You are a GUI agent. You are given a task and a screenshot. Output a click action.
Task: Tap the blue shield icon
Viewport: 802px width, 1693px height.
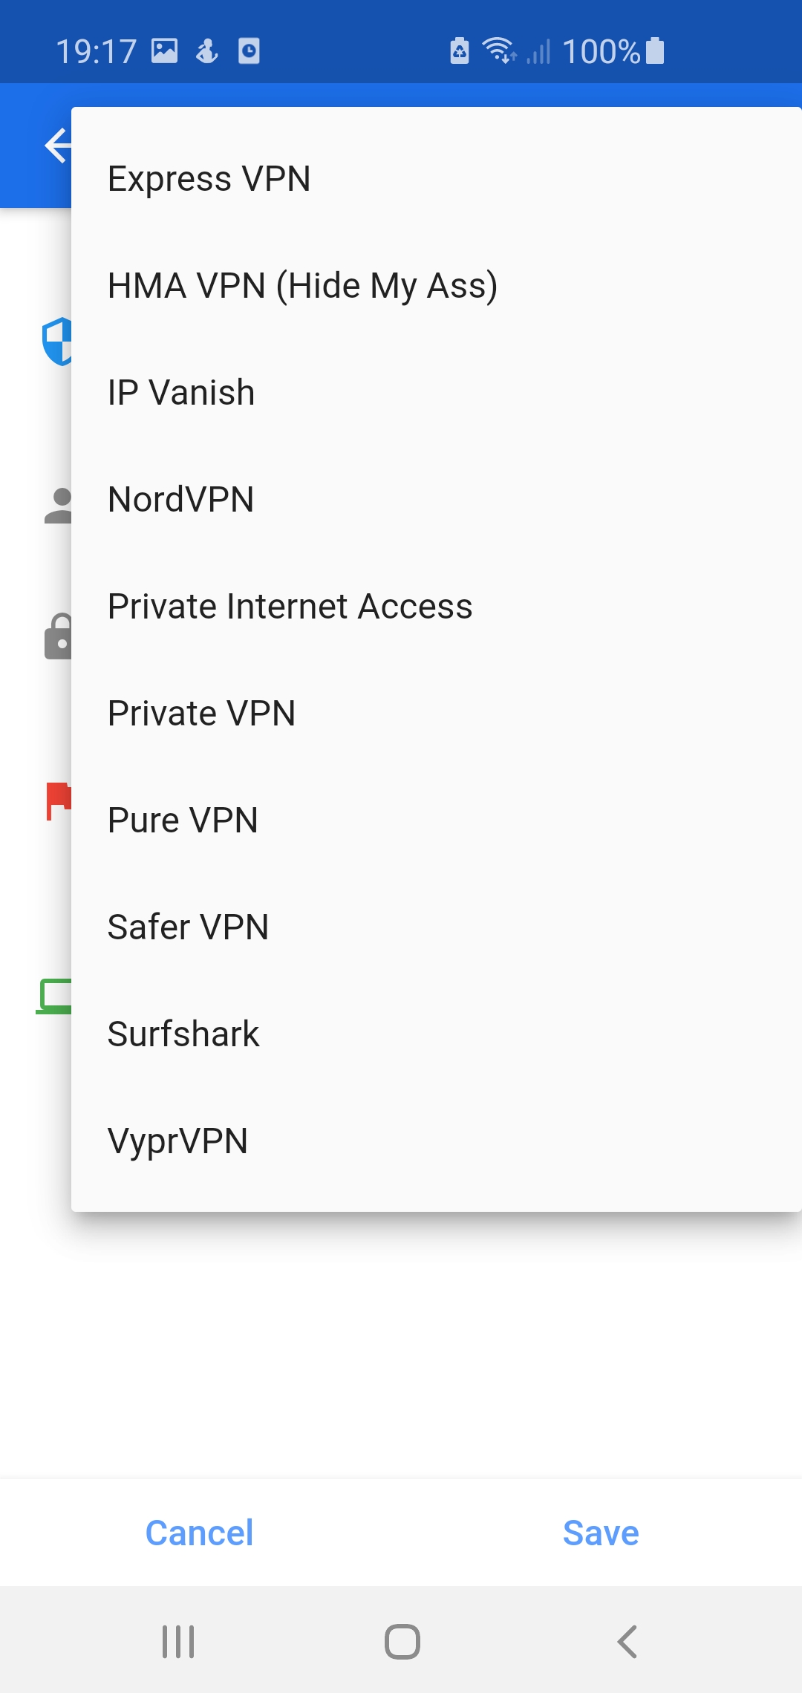[56, 342]
